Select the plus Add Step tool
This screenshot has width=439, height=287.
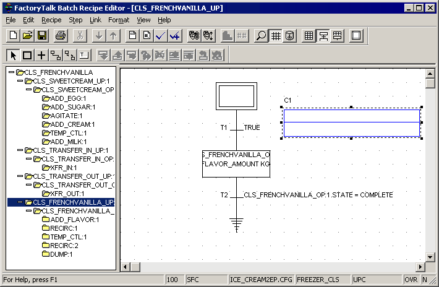click(41, 56)
